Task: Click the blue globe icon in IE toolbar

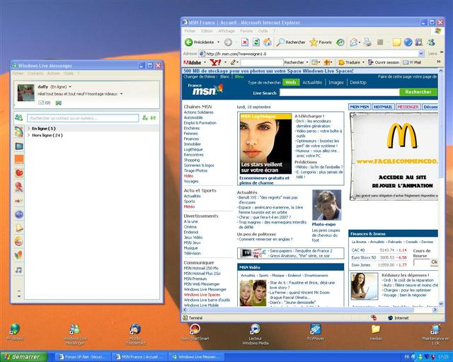Action: pos(408,42)
